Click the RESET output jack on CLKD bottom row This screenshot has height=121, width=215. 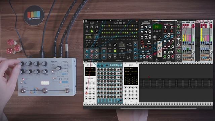tap(87, 56)
